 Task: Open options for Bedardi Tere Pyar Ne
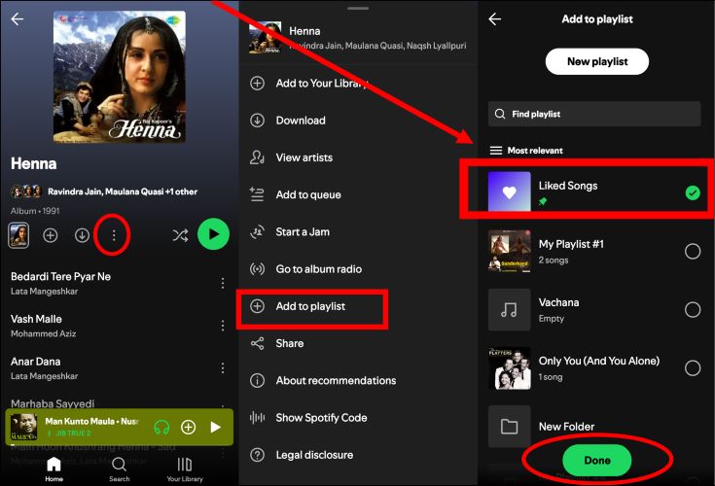click(x=223, y=283)
